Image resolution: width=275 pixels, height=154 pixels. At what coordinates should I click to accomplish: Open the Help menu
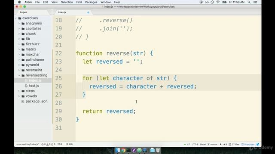pyautogui.click(x=117, y=2)
